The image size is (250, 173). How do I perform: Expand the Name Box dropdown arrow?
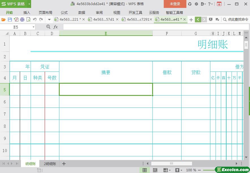click(x=33, y=27)
